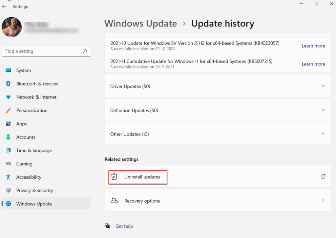Click the Uninstall updates trash icon
The width and height of the screenshot is (336, 238).
114,177
